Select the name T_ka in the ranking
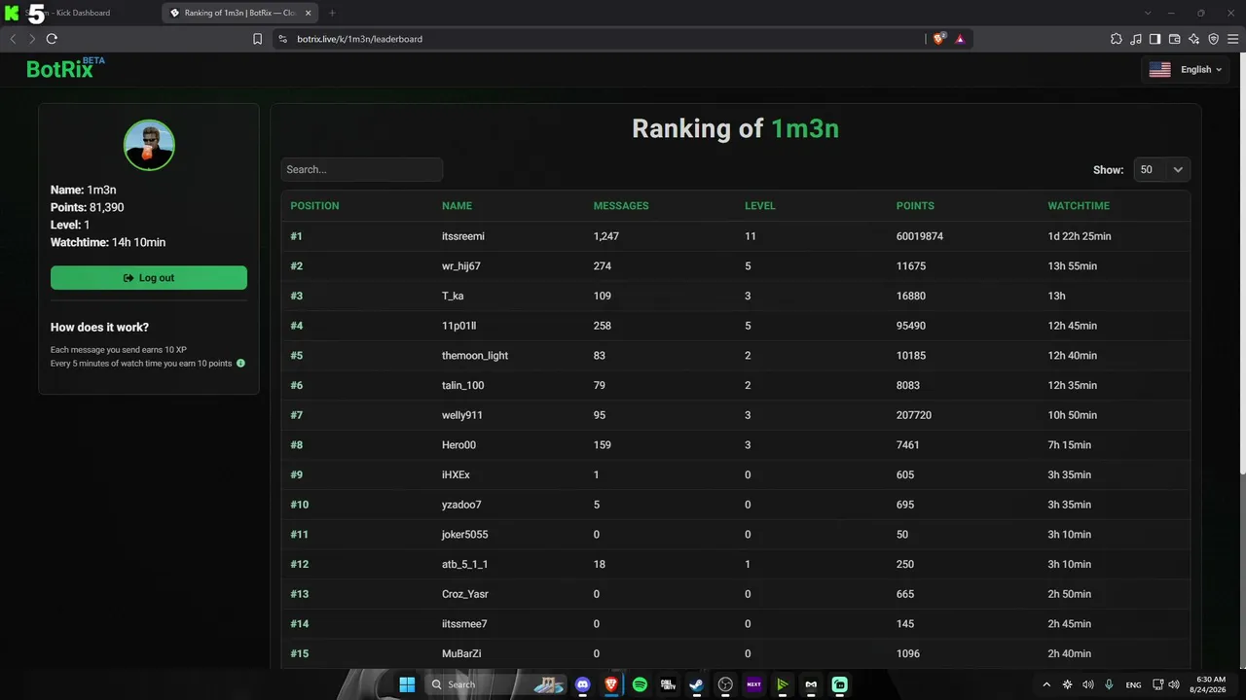Screen dimensions: 1246x700 pos(453,296)
